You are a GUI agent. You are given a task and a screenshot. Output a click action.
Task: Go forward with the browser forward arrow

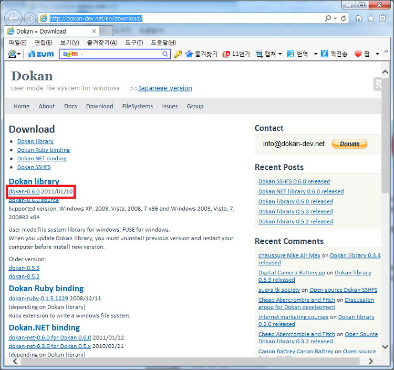tap(29, 18)
